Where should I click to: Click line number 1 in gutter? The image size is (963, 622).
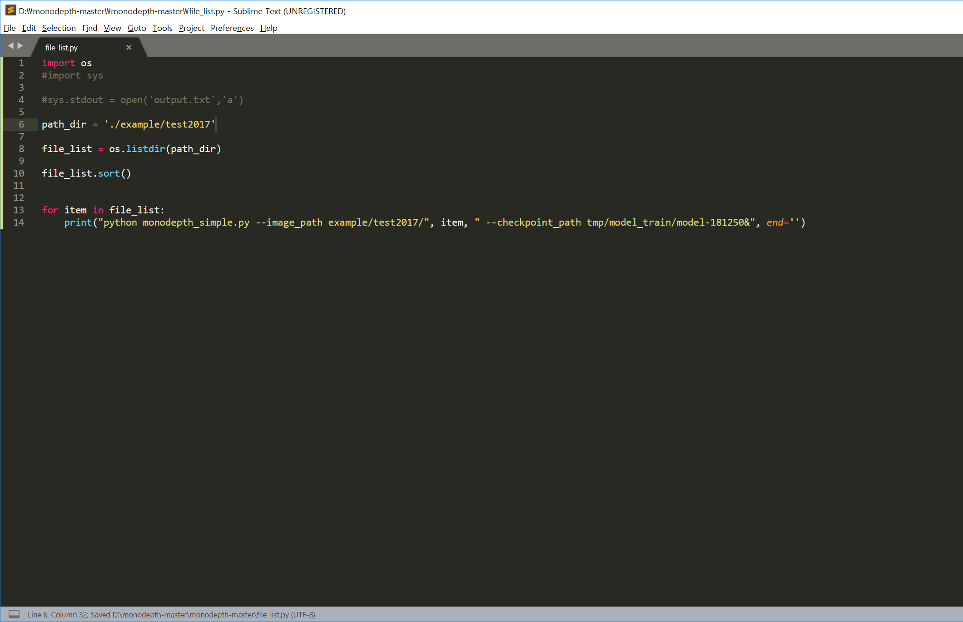pos(21,63)
